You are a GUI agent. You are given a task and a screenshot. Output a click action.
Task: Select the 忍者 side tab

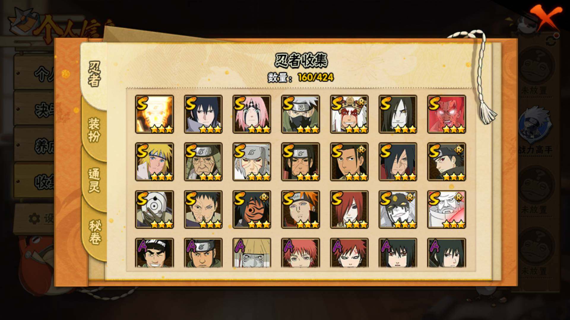94,75
